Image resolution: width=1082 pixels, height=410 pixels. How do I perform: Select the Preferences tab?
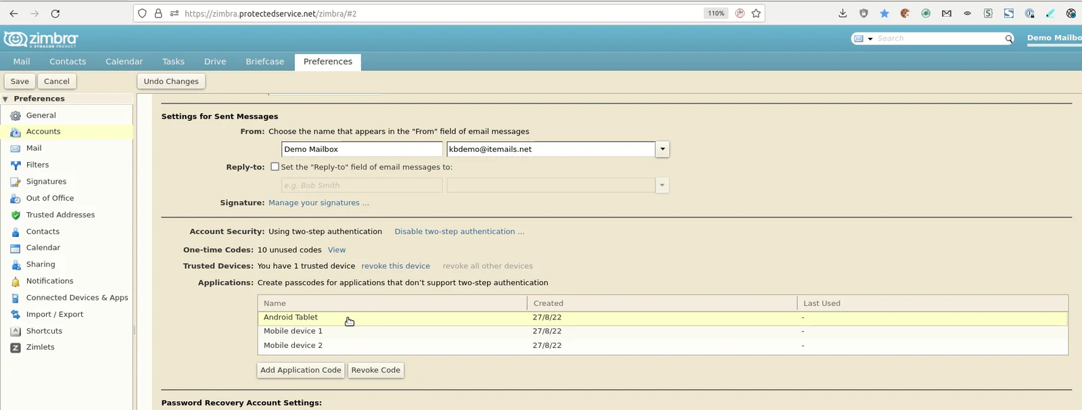(328, 61)
